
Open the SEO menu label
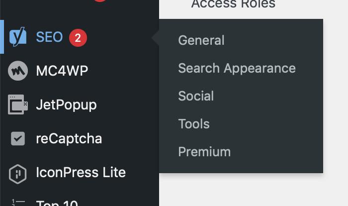click(x=49, y=37)
